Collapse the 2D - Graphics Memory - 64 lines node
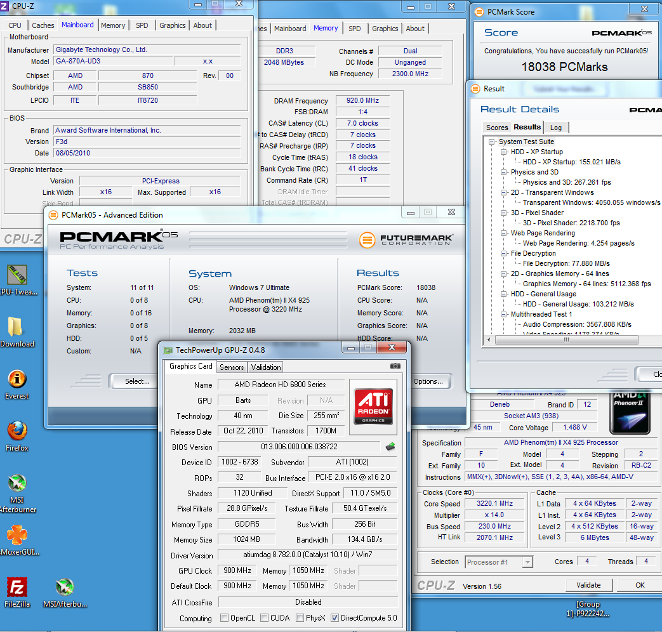Image resolution: width=662 pixels, height=632 pixels. (x=504, y=273)
